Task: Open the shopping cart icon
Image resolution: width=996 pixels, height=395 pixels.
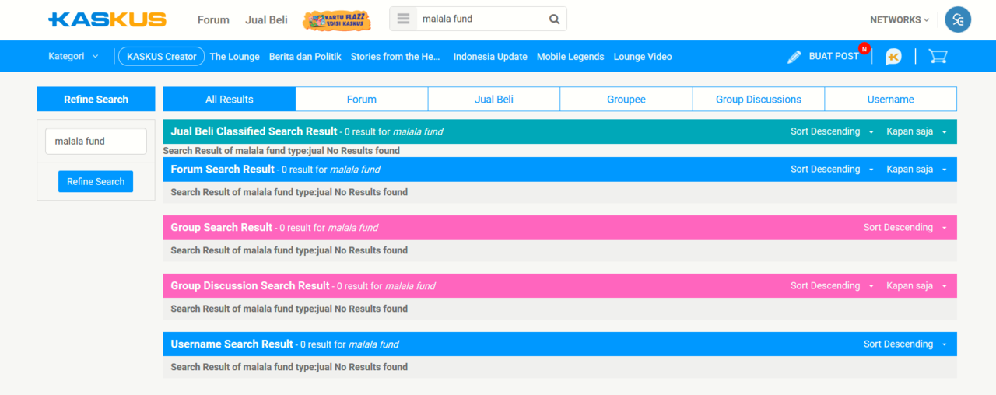Action: click(x=938, y=56)
